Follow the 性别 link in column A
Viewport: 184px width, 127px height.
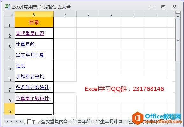pyautogui.click(x=20, y=66)
